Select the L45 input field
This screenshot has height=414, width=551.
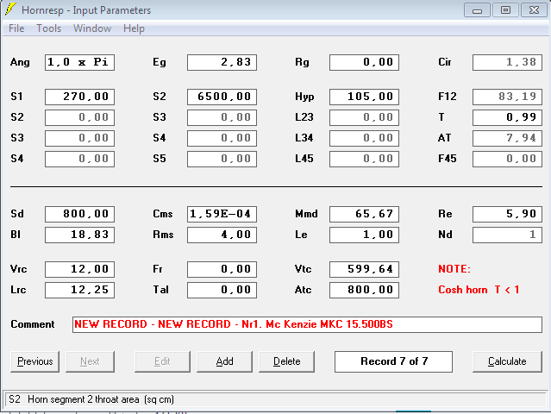point(364,160)
